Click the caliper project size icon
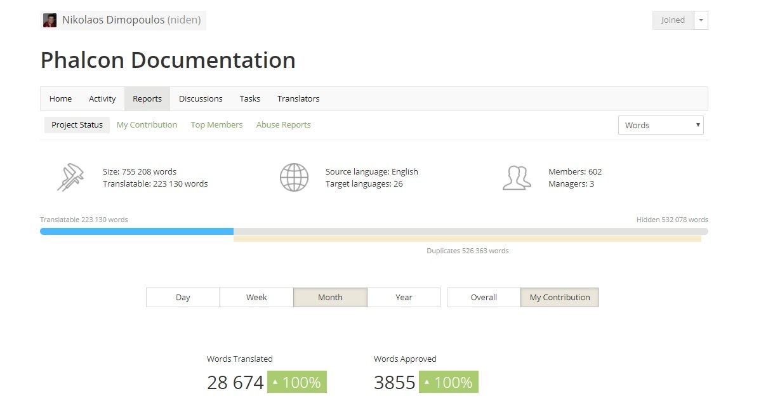Screen dimensions: 761x417 [x=70, y=177]
